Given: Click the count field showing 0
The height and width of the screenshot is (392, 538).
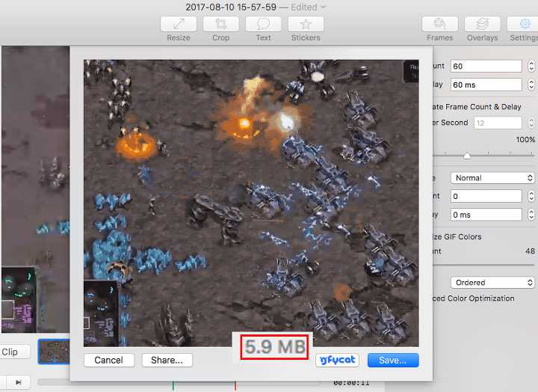Looking at the screenshot, I should (486, 196).
